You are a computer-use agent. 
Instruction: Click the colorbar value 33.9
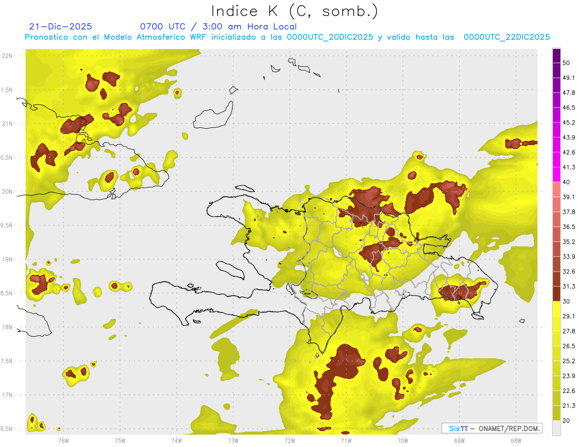(x=568, y=257)
